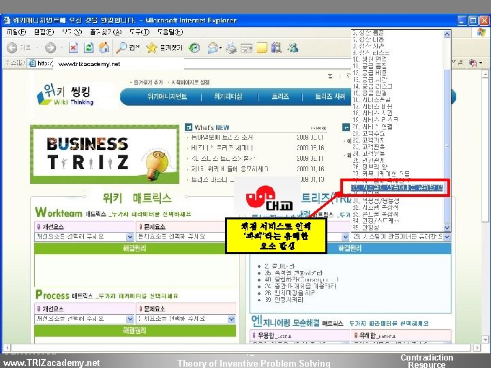Open the 보기(V) menu
The image size is (491, 368).
[72, 32]
